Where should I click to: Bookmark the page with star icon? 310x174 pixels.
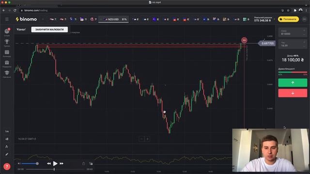click(x=288, y=10)
